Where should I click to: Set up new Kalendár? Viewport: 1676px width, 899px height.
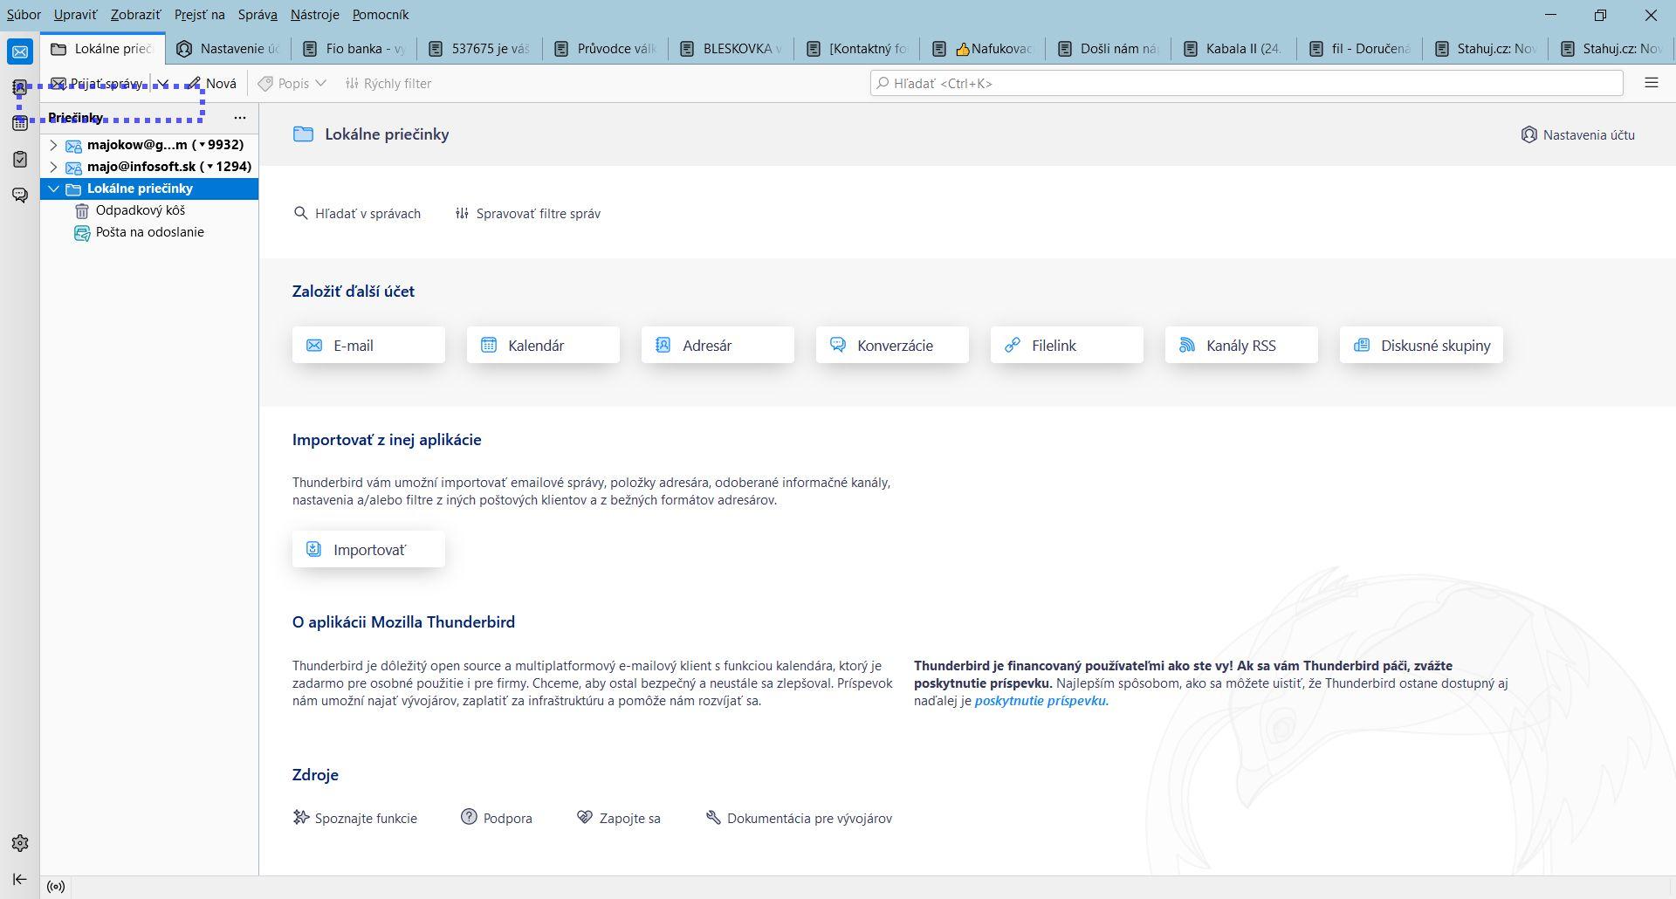543,346
